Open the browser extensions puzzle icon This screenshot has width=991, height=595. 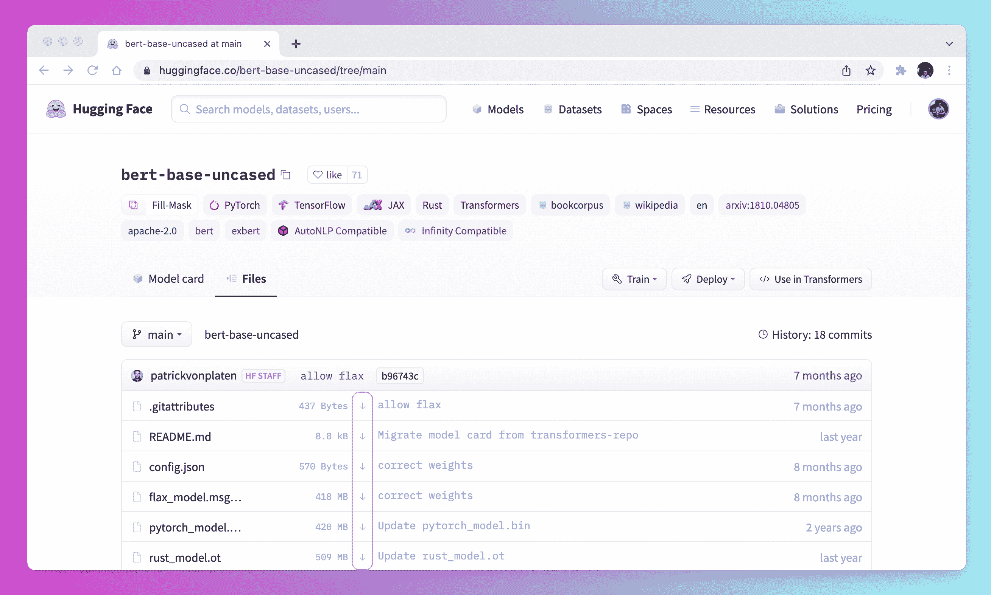point(900,71)
